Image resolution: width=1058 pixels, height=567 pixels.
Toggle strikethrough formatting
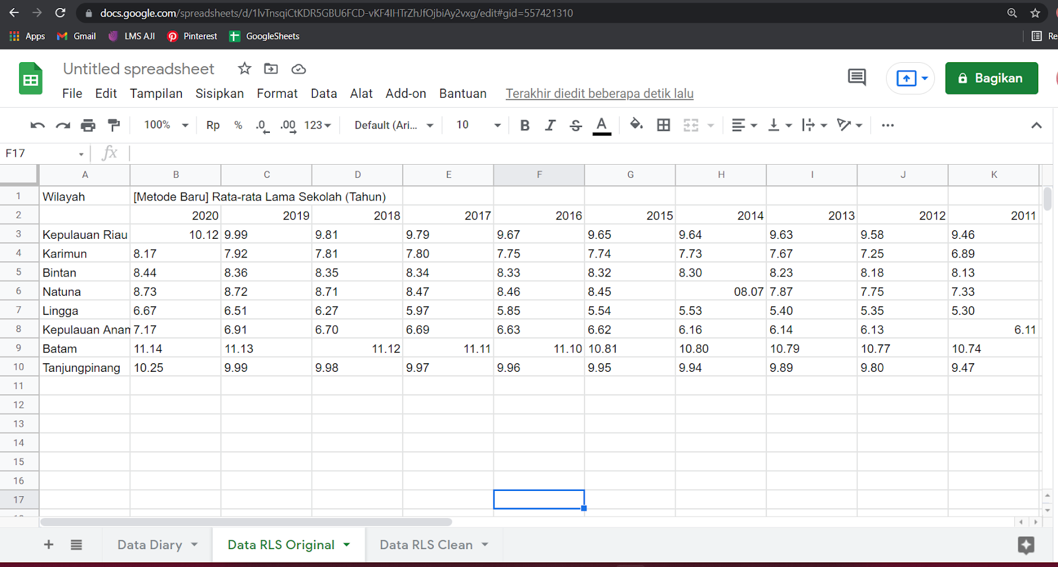point(575,125)
